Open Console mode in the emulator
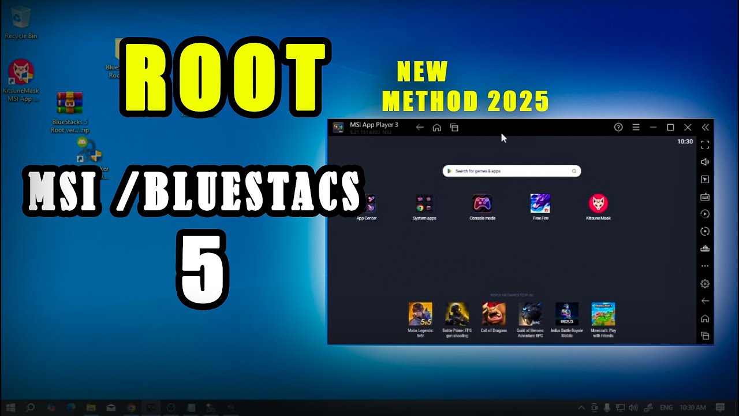The image size is (739, 416). [x=482, y=203]
